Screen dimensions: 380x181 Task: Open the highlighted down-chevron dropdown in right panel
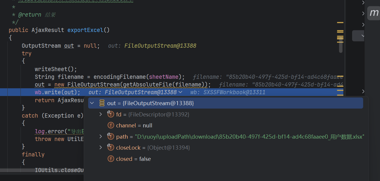pos(363,36)
